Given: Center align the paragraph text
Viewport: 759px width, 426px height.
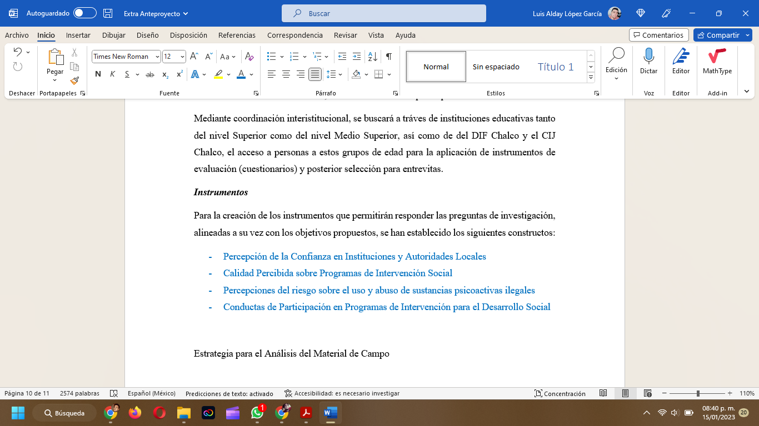Looking at the screenshot, I should pyautogui.click(x=286, y=74).
